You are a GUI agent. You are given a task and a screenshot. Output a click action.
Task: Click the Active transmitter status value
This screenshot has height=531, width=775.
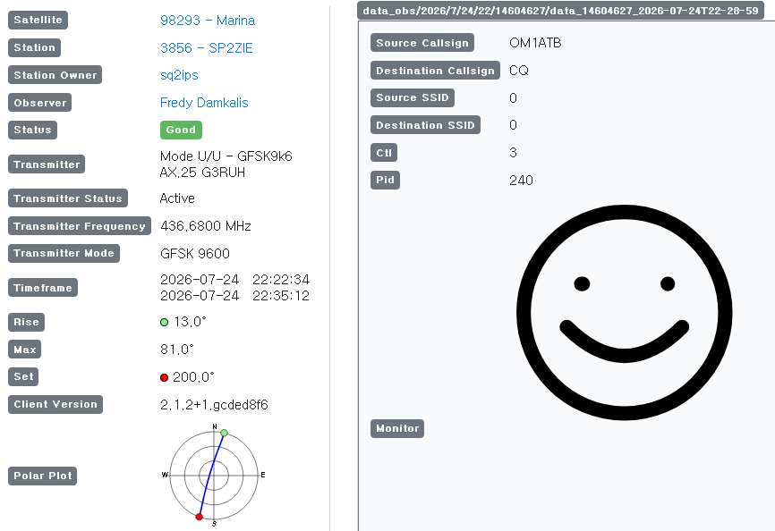[177, 198]
